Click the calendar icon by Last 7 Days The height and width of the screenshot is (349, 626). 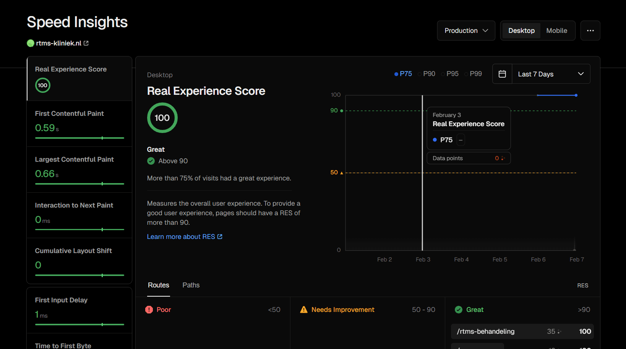pos(502,74)
